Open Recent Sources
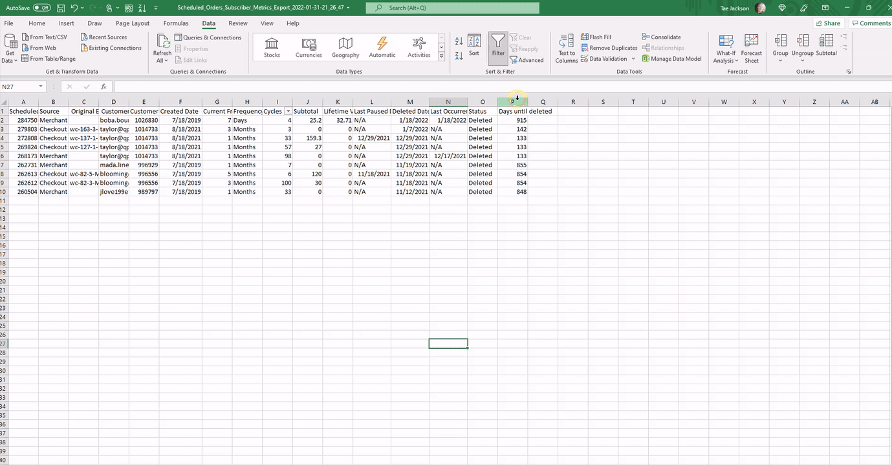 [104, 37]
